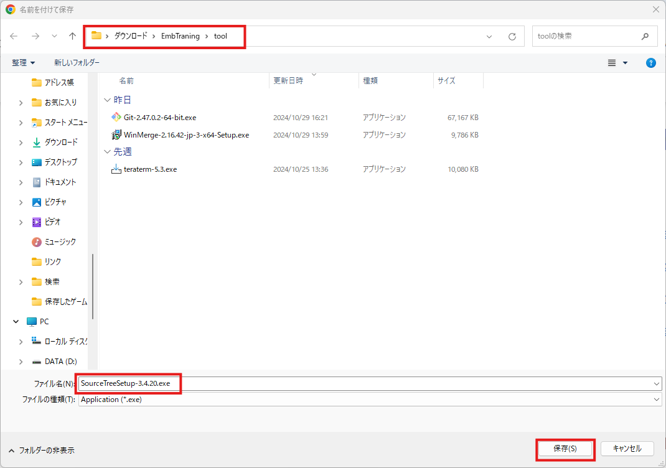Click 新しいフォルダー to create a folder

pyautogui.click(x=77, y=63)
